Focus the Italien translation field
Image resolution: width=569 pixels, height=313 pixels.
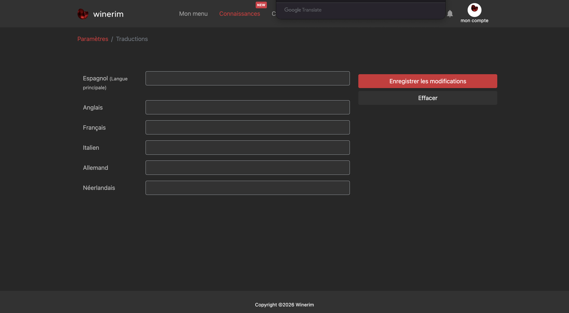248,147
